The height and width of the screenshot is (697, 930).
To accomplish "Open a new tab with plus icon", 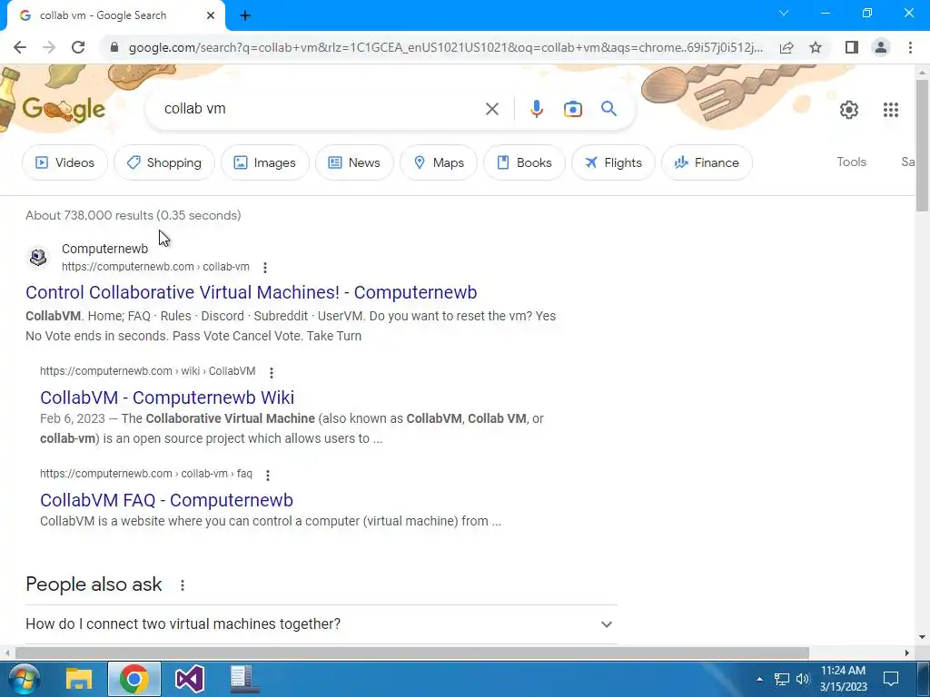I will [245, 15].
